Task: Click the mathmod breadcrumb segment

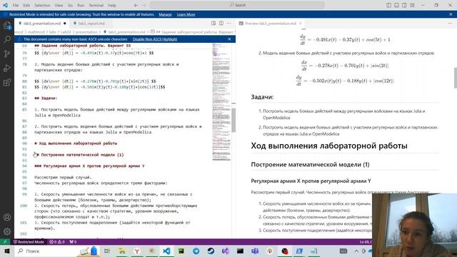Action: coord(36,32)
